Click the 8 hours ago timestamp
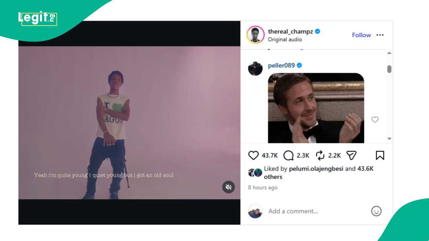This screenshot has width=429, height=241. tap(263, 187)
